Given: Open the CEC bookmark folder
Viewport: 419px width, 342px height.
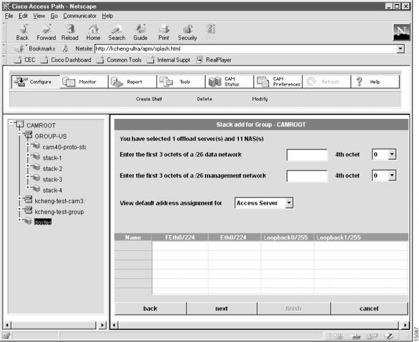Looking at the screenshot, I should pos(25,60).
